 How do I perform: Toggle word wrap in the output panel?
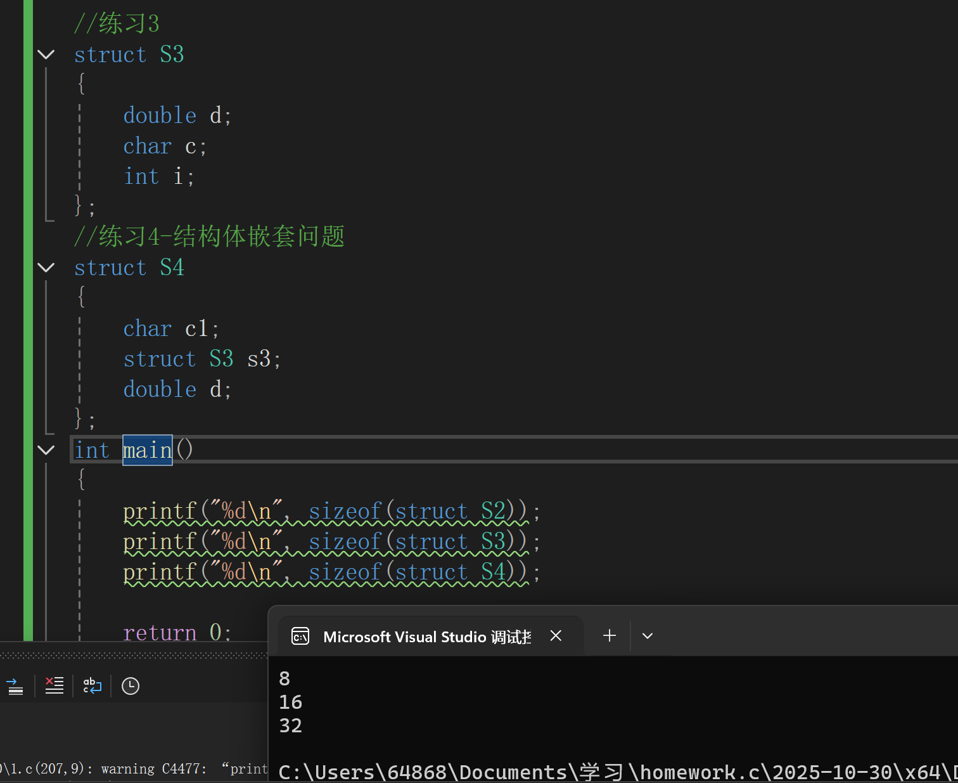pos(92,685)
